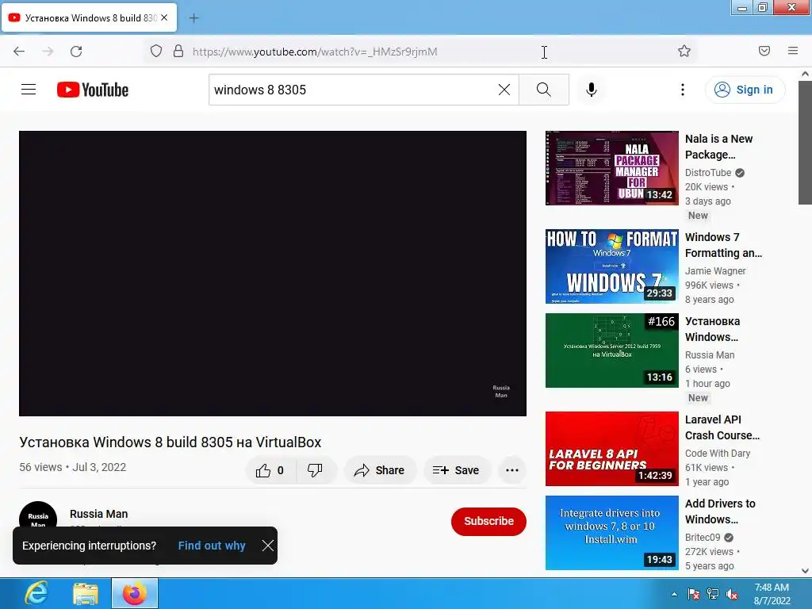Clear the search box with the X icon
812x609 pixels.
(504, 90)
